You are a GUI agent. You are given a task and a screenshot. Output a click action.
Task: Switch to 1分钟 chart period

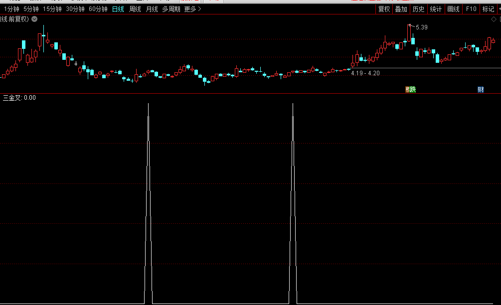[12, 9]
